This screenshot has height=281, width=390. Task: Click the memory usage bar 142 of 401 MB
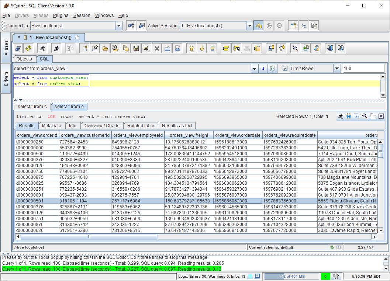point(292,276)
